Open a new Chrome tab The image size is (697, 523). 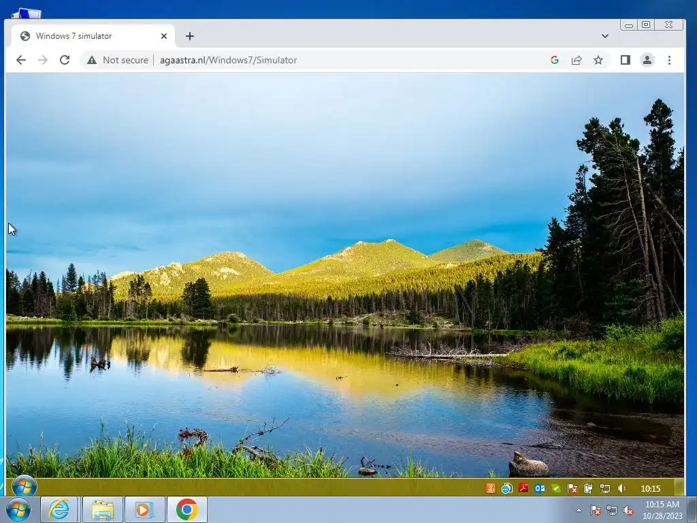190,36
